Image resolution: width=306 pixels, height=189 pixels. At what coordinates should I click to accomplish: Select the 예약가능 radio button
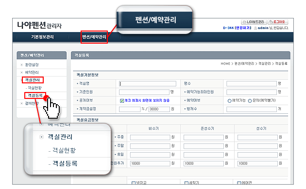229,101
